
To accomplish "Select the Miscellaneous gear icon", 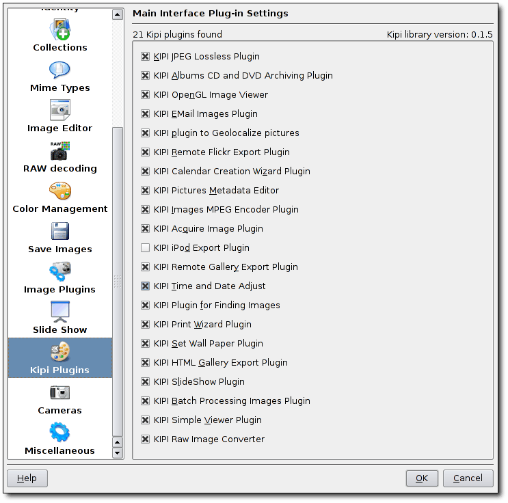I will [60, 433].
